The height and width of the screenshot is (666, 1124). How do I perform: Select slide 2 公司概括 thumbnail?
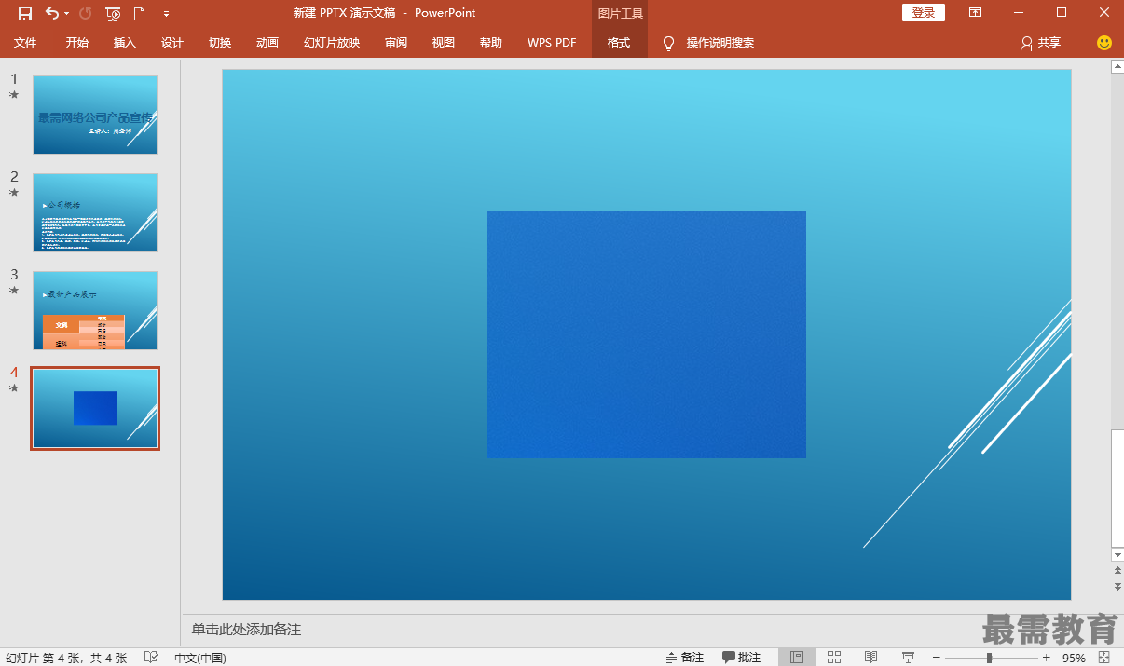point(95,212)
